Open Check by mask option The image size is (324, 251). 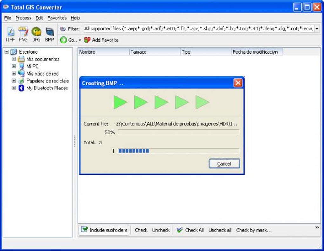tap(254, 230)
